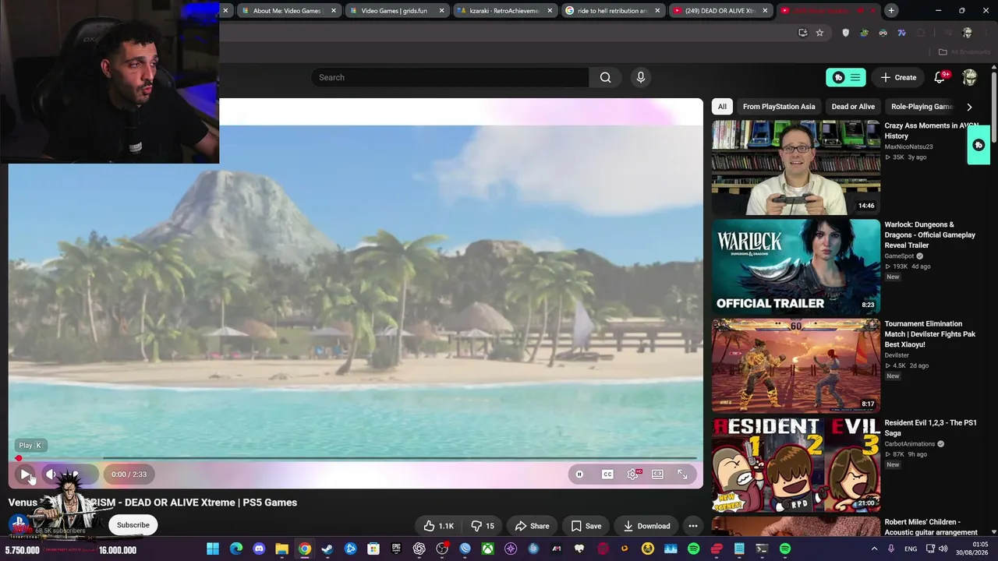Switch to kzaraki RetroAchievements tab
Image resolution: width=998 pixels, height=561 pixels.
tap(504, 11)
